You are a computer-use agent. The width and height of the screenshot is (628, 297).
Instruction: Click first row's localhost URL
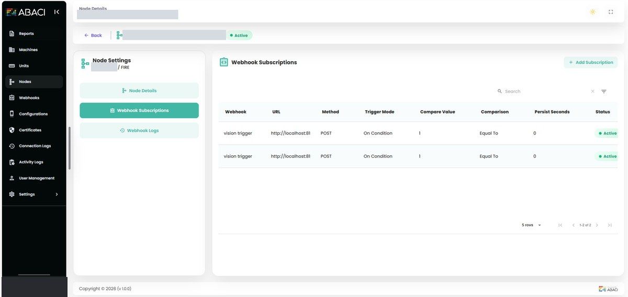pyautogui.click(x=290, y=133)
